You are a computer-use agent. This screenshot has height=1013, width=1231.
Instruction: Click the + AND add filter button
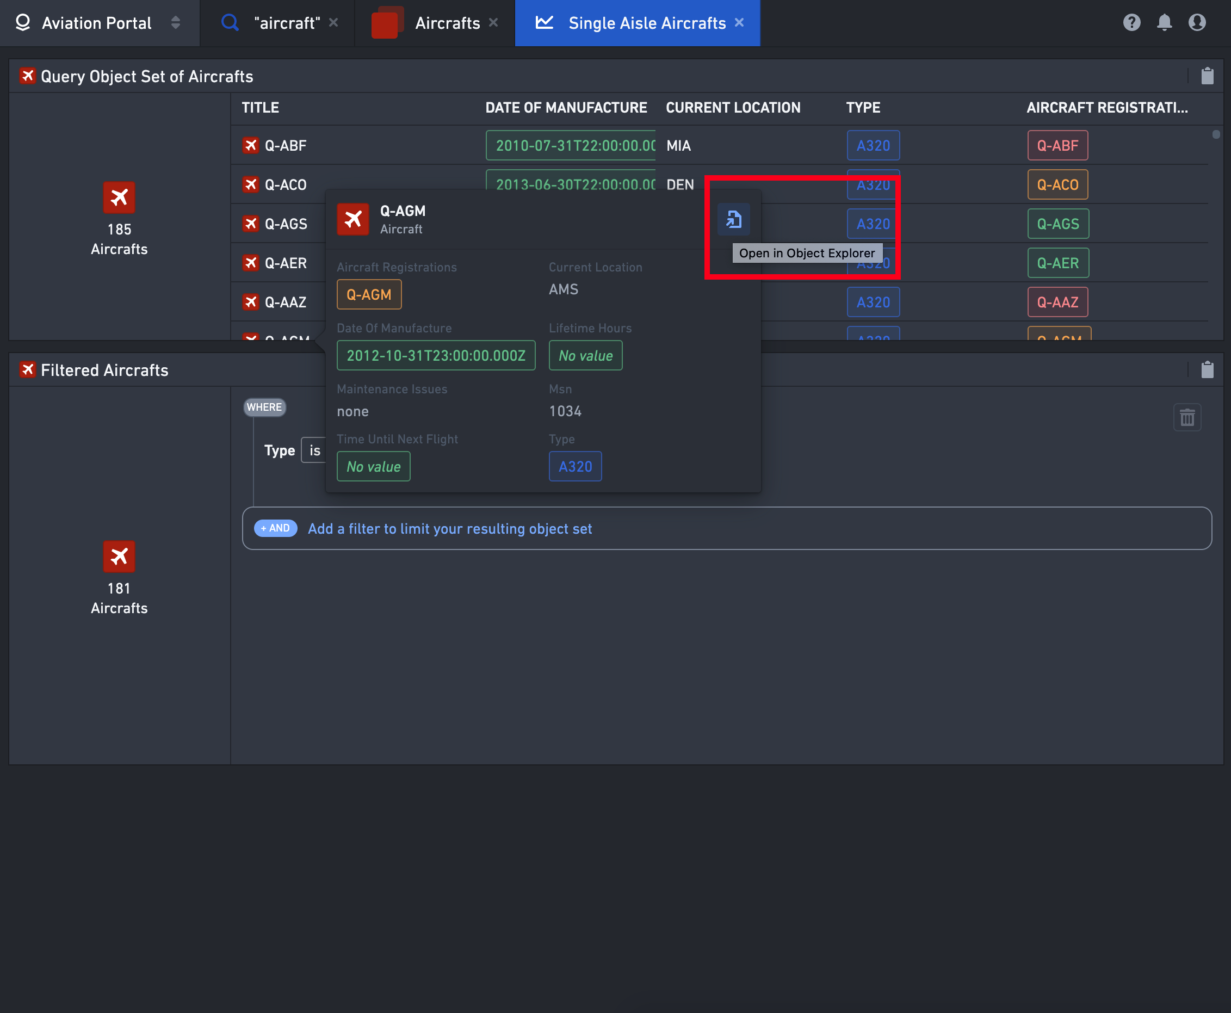tap(276, 528)
